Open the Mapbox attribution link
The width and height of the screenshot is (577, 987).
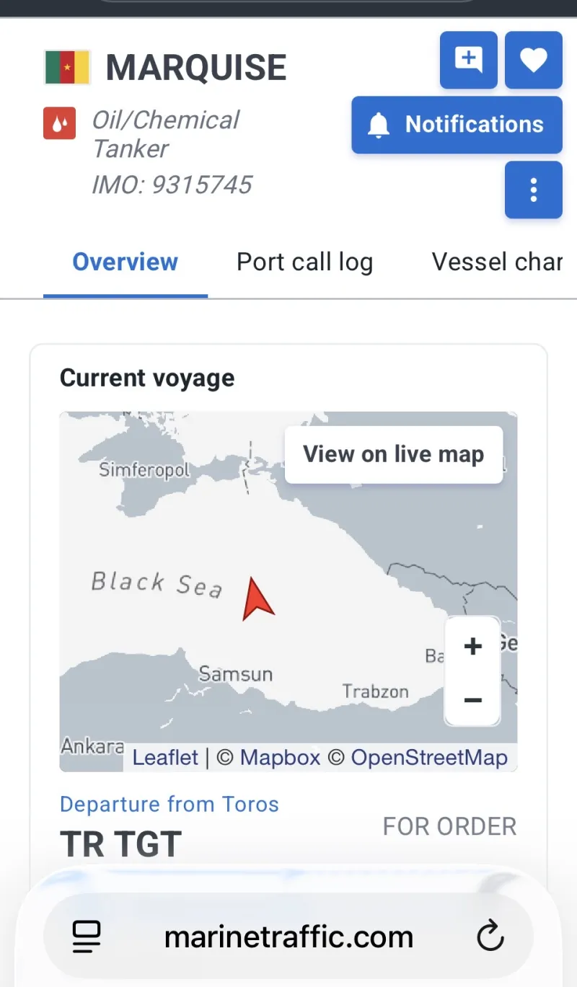click(280, 758)
